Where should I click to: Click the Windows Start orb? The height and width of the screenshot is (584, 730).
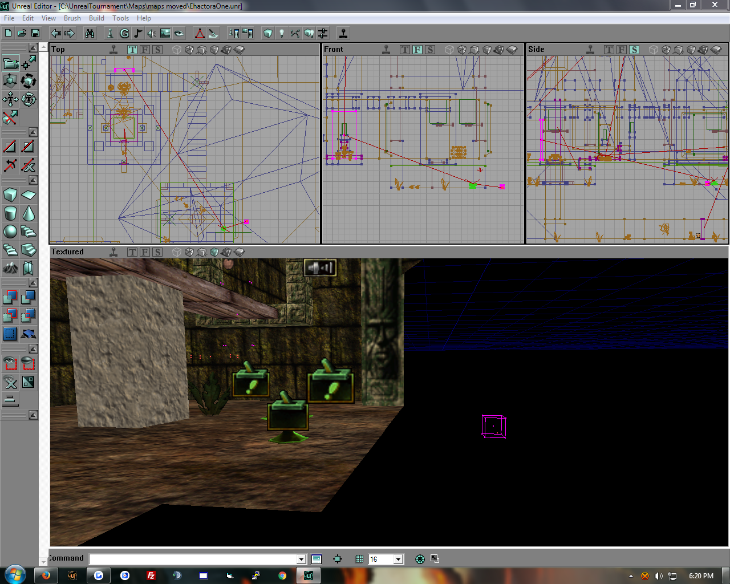(14, 574)
